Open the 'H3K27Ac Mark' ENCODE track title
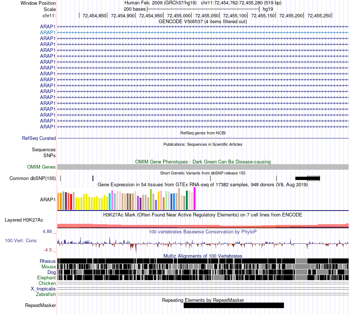This screenshot has height=314, width=349. tap(202, 215)
